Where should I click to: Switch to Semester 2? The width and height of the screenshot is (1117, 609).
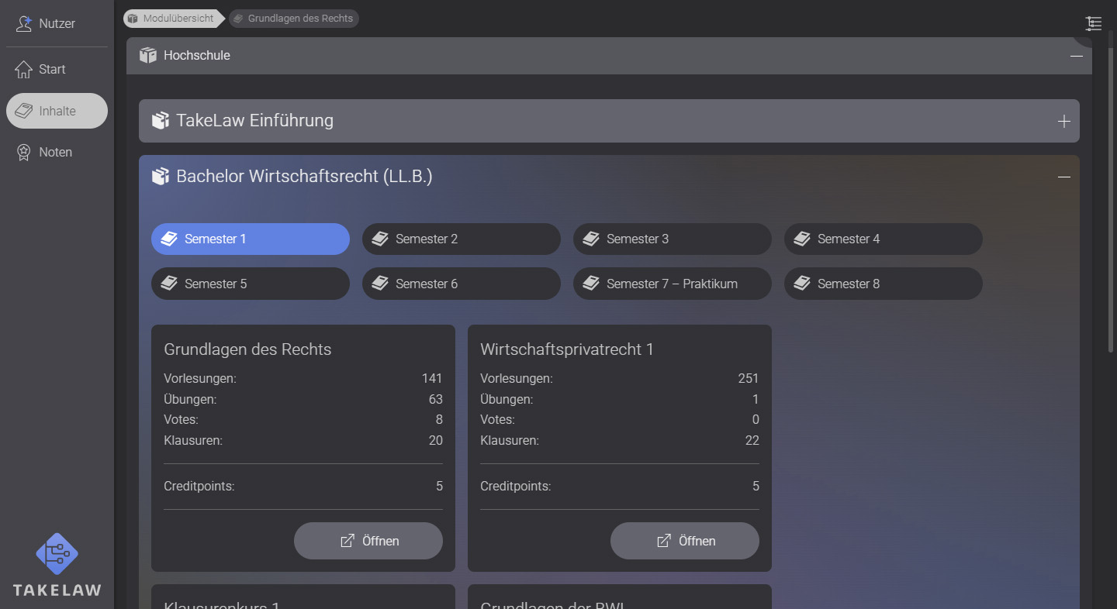tap(461, 239)
